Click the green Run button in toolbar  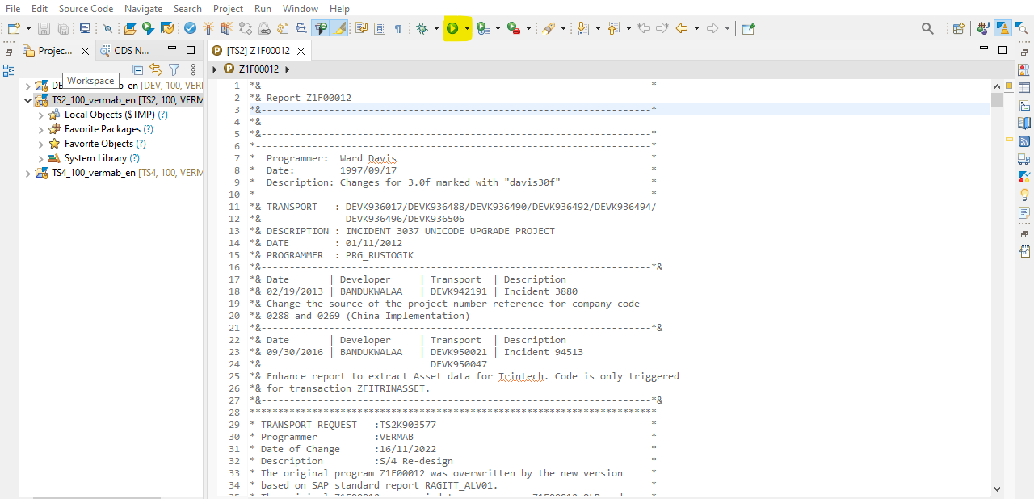pos(452,28)
